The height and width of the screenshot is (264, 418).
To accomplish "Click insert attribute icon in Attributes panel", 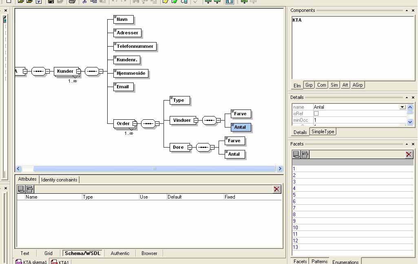I will (29, 189).
